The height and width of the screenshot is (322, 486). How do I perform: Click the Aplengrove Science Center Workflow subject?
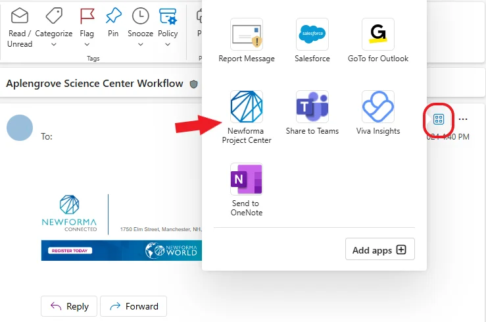(x=95, y=84)
